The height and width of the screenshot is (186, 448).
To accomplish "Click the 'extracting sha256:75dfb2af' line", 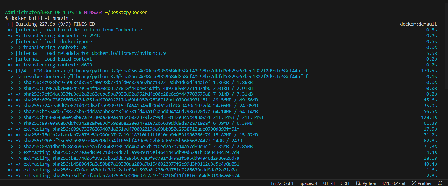I will [x=123, y=176].
